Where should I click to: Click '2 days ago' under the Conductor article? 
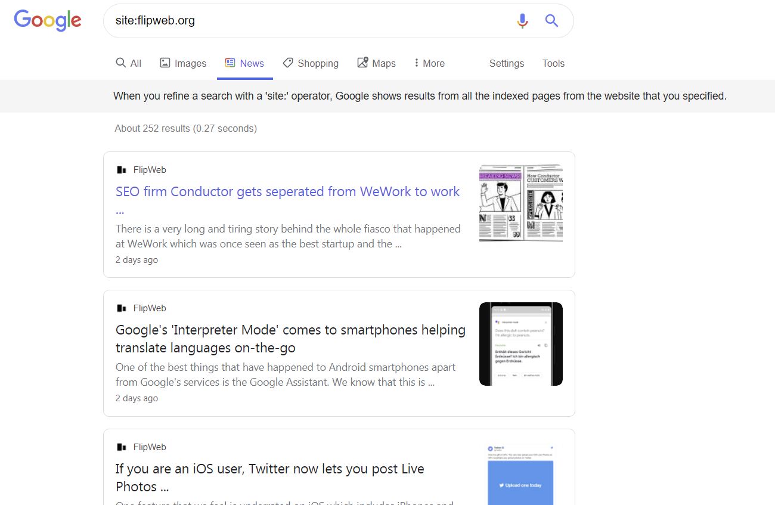tap(137, 260)
